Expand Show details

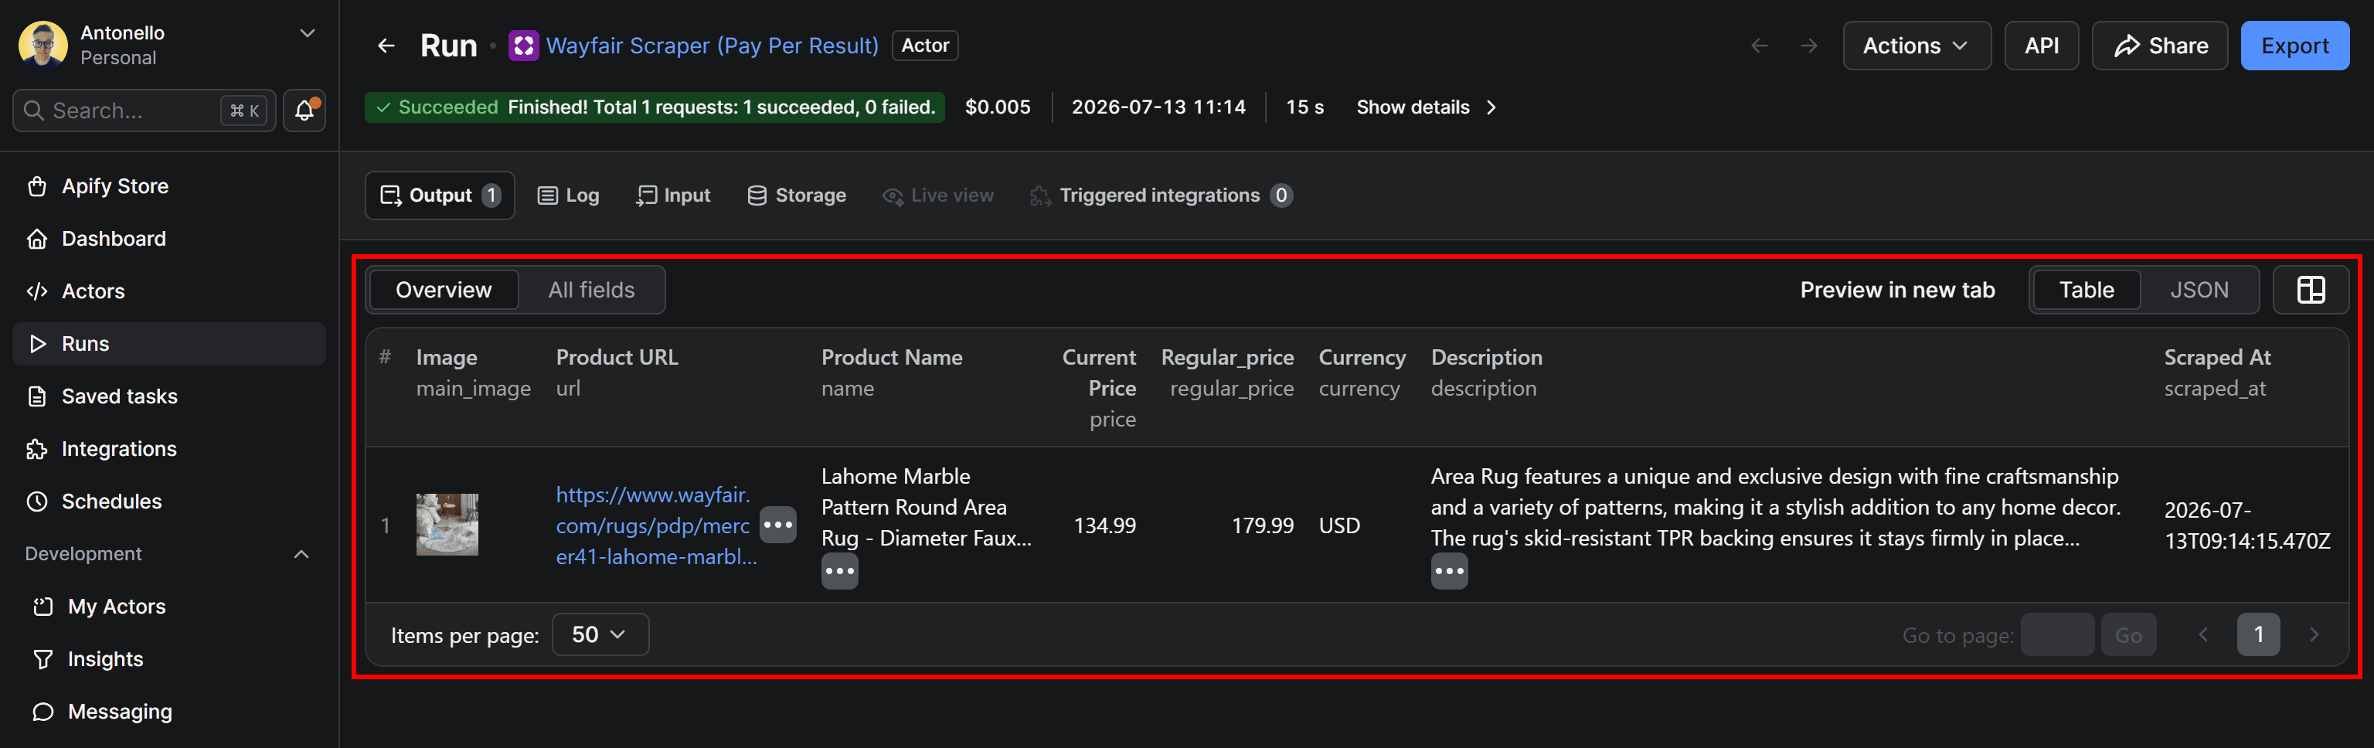pos(1426,107)
